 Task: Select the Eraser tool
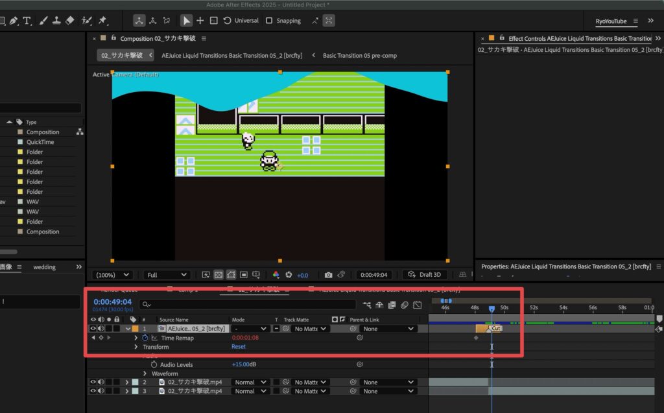click(71, 21)
